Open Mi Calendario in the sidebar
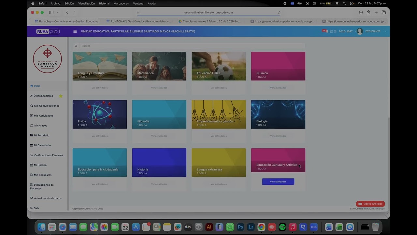This screenshot has width=417, height=235. pos(40,145)
